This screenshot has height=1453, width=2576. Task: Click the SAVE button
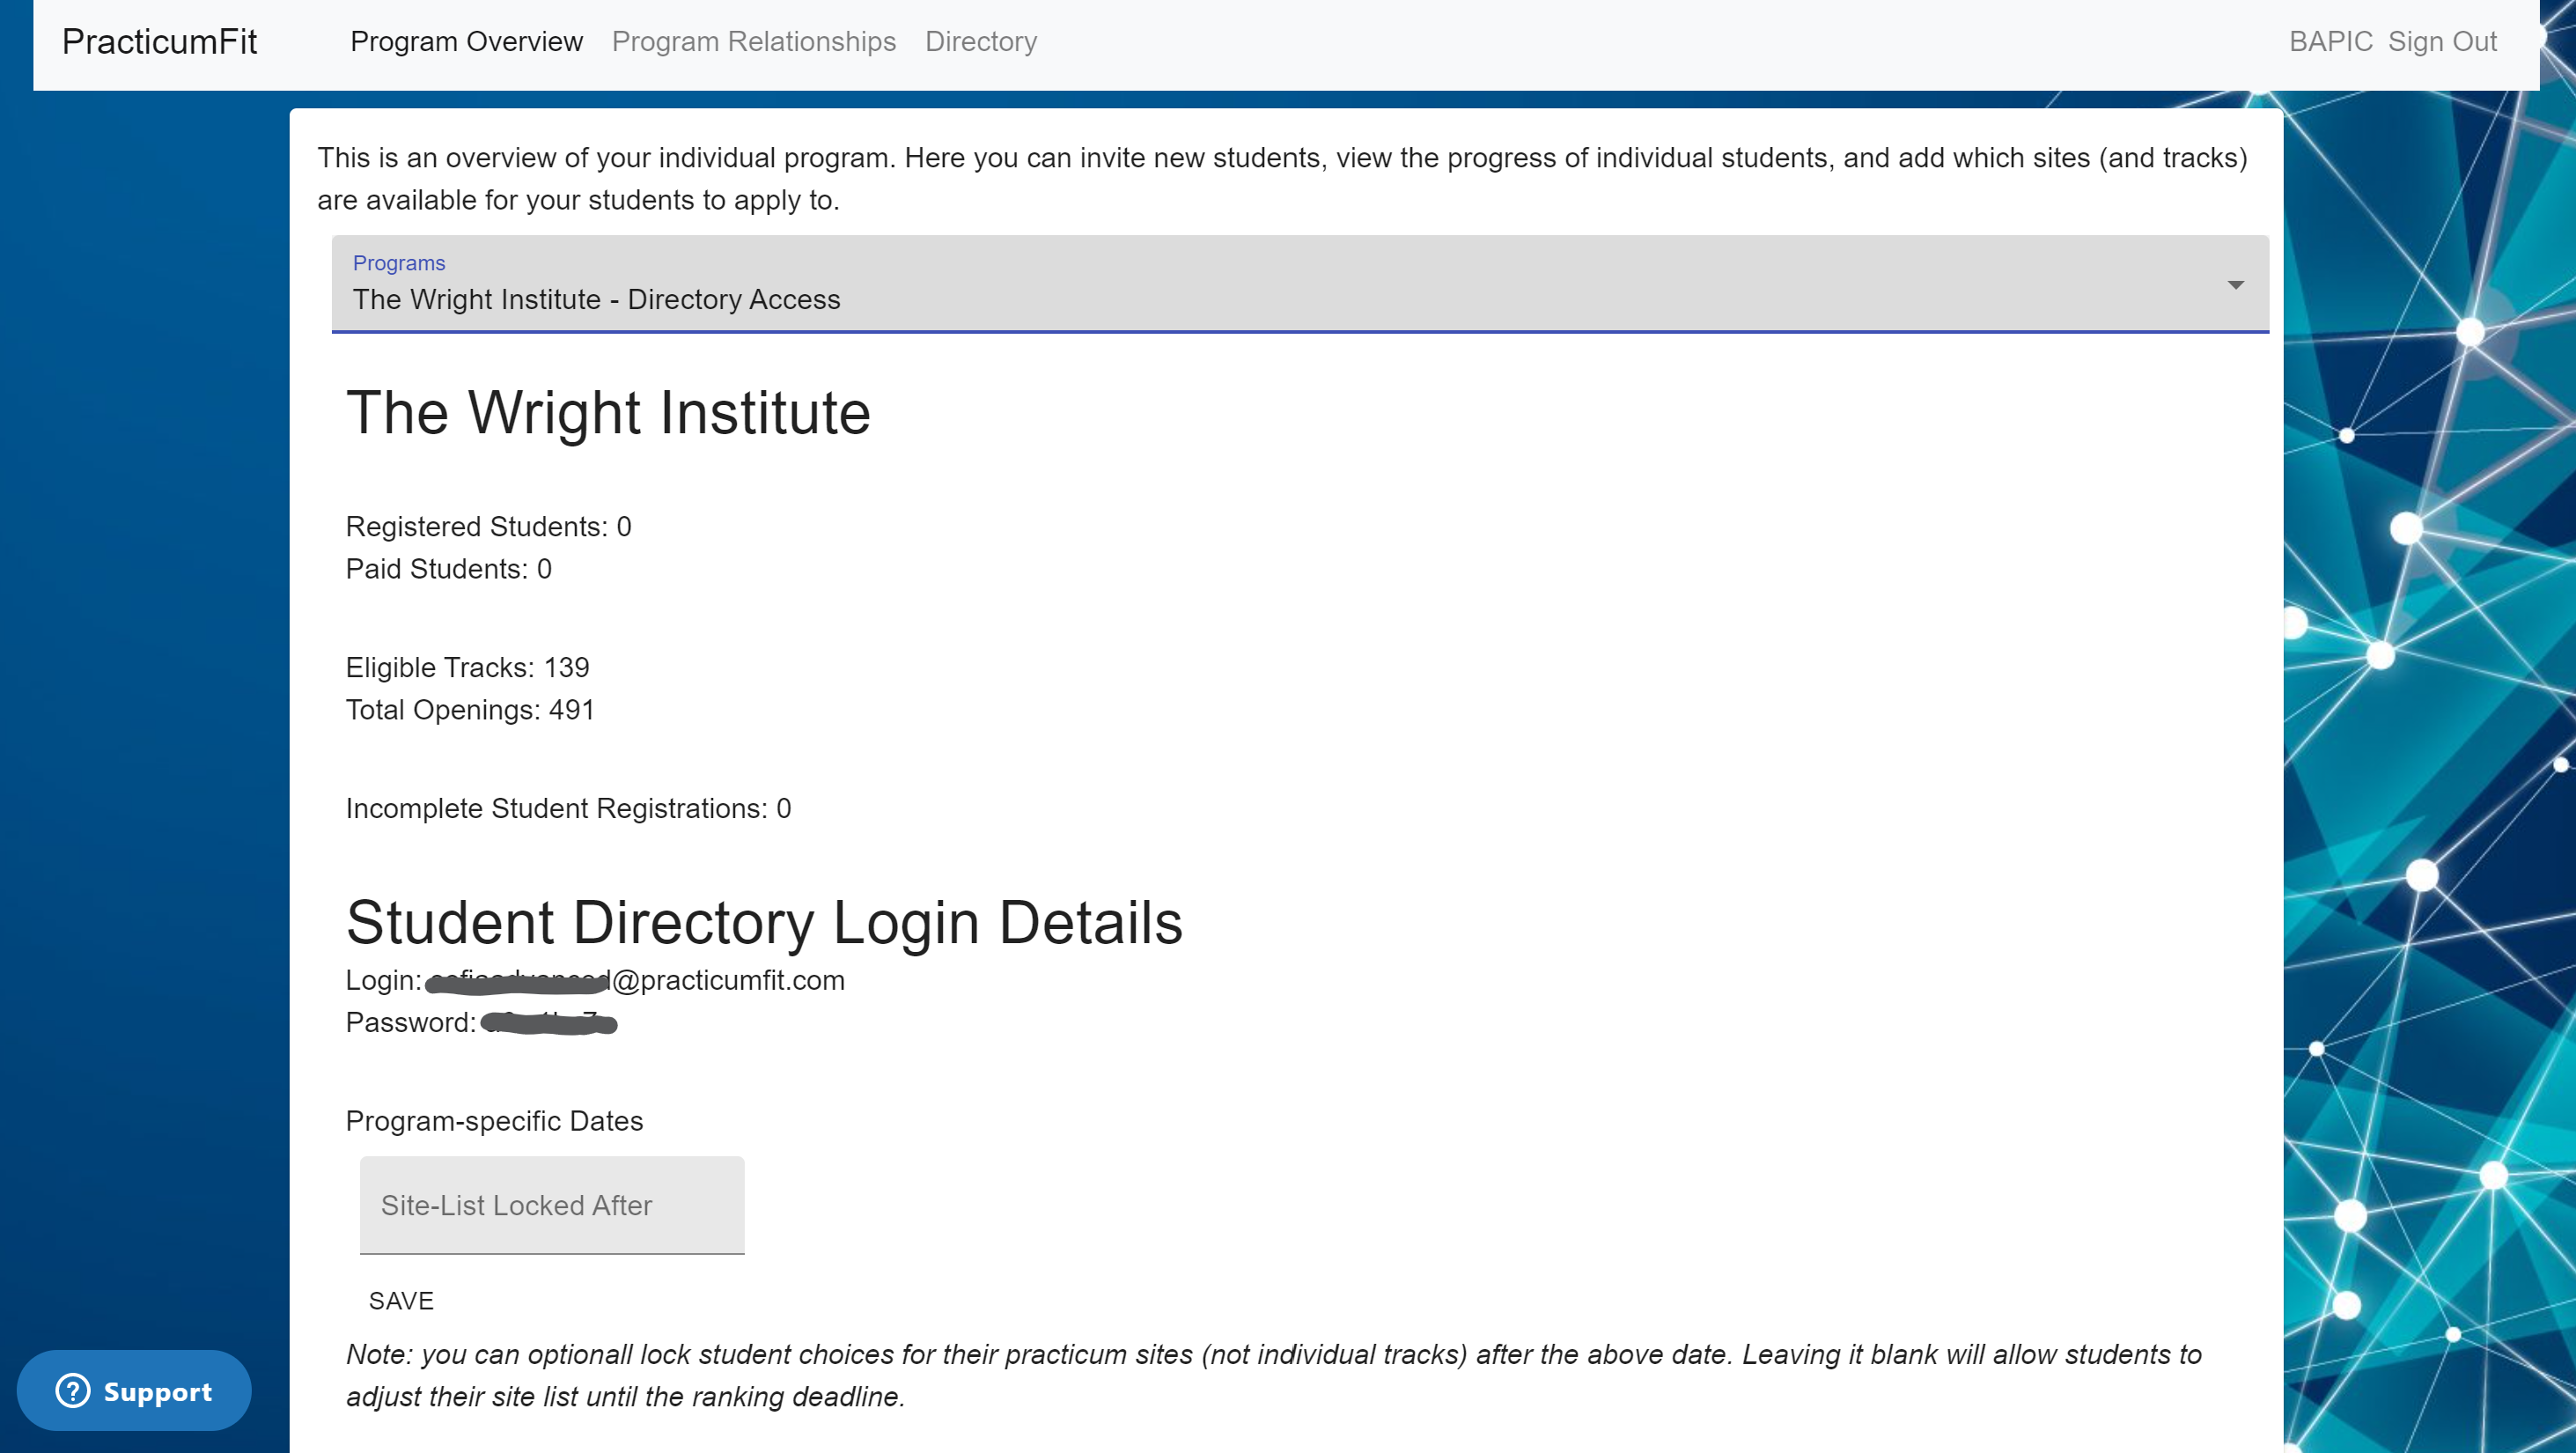401,1301
